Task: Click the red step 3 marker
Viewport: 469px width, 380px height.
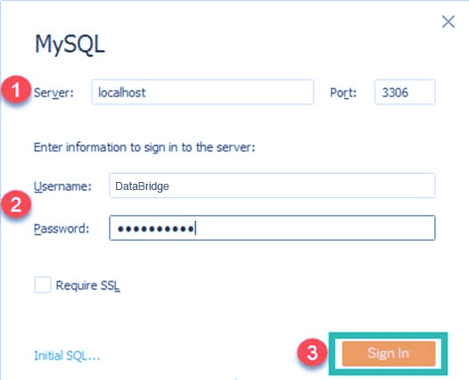Action: (312, 352)
